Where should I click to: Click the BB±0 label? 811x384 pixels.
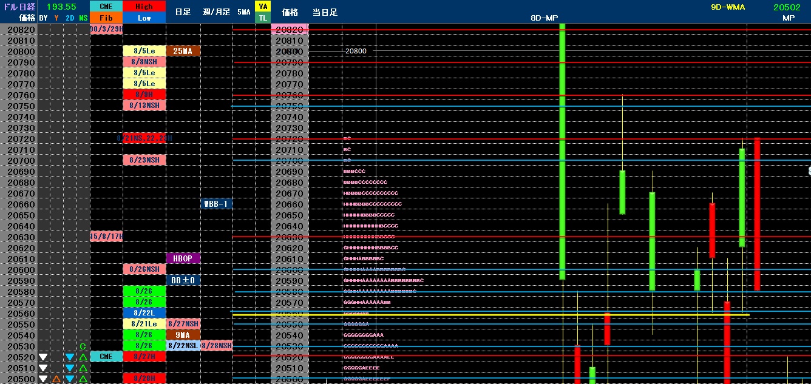point(183,280)
